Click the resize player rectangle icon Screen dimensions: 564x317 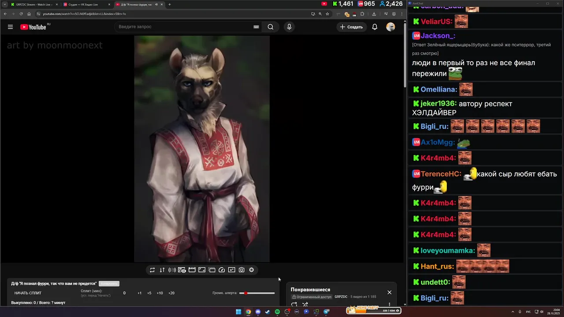tap(202, 270)
